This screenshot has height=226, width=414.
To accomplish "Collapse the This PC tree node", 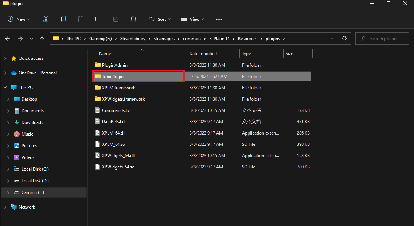I will click(x=5, y=87).
